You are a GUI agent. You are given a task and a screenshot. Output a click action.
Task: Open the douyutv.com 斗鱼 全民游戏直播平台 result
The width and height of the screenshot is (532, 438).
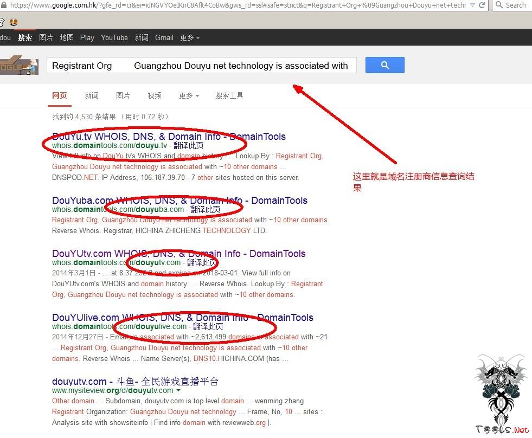[x=135, y=381]
